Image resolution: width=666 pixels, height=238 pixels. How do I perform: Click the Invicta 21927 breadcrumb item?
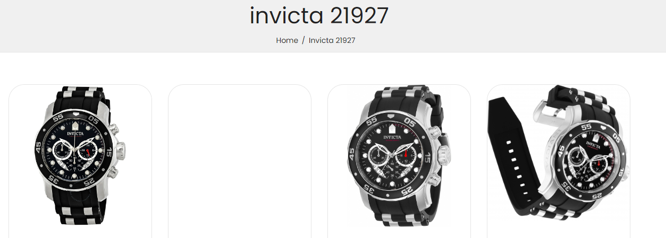(x=332, y=40)
